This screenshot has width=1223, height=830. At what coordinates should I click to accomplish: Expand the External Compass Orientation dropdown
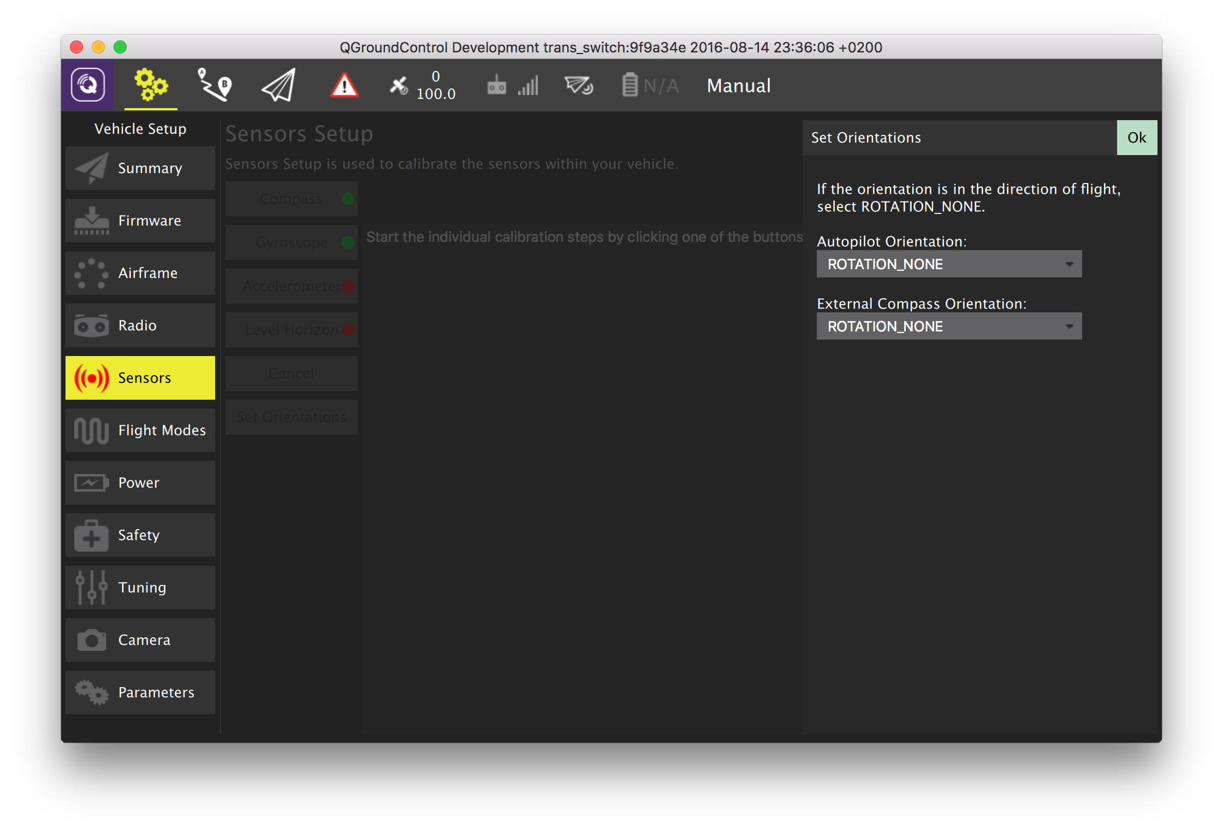949,327
